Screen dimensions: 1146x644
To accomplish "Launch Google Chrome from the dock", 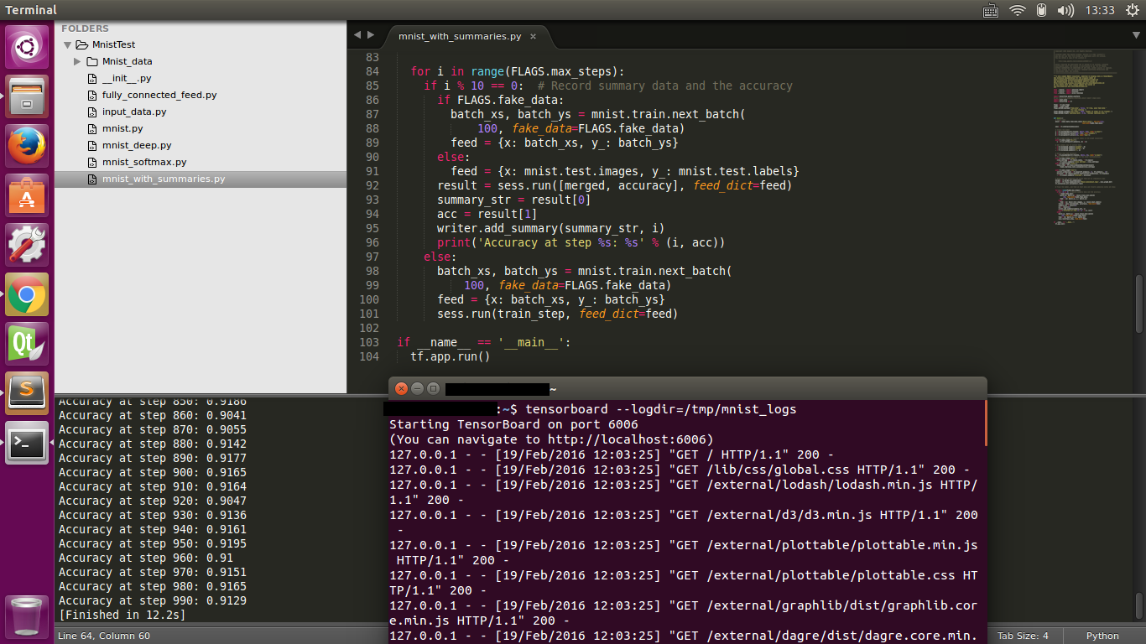I will click(28, 295).
